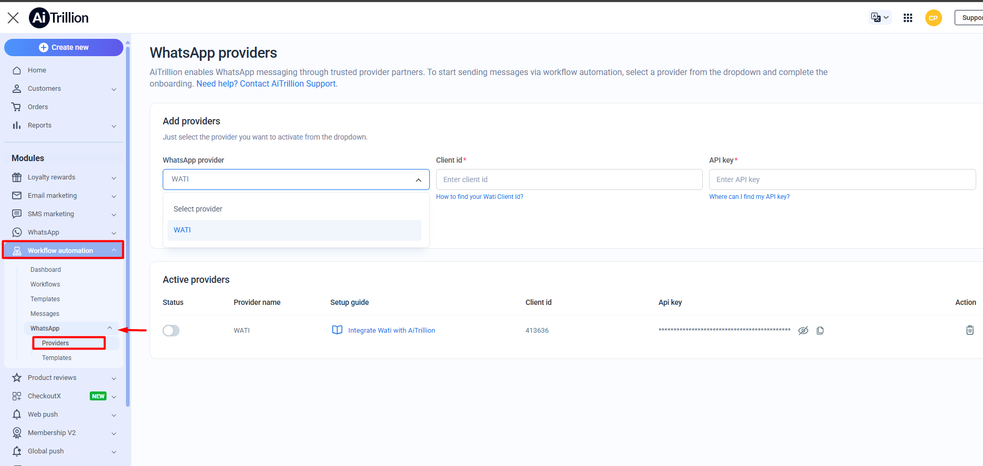This screenshot has width=983, height=466.
Task: Reveal the API key with eye icon
Action: tap(803, 331)
